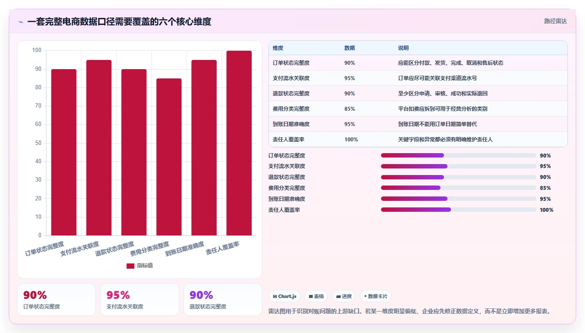The width and height of the screenshot is (585, 333).
Task: Click the 指标值 legend red swatch
Action: point(130,266)
